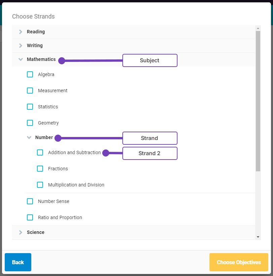Click the scrollbar down arrow

click(x=258, y=237)
